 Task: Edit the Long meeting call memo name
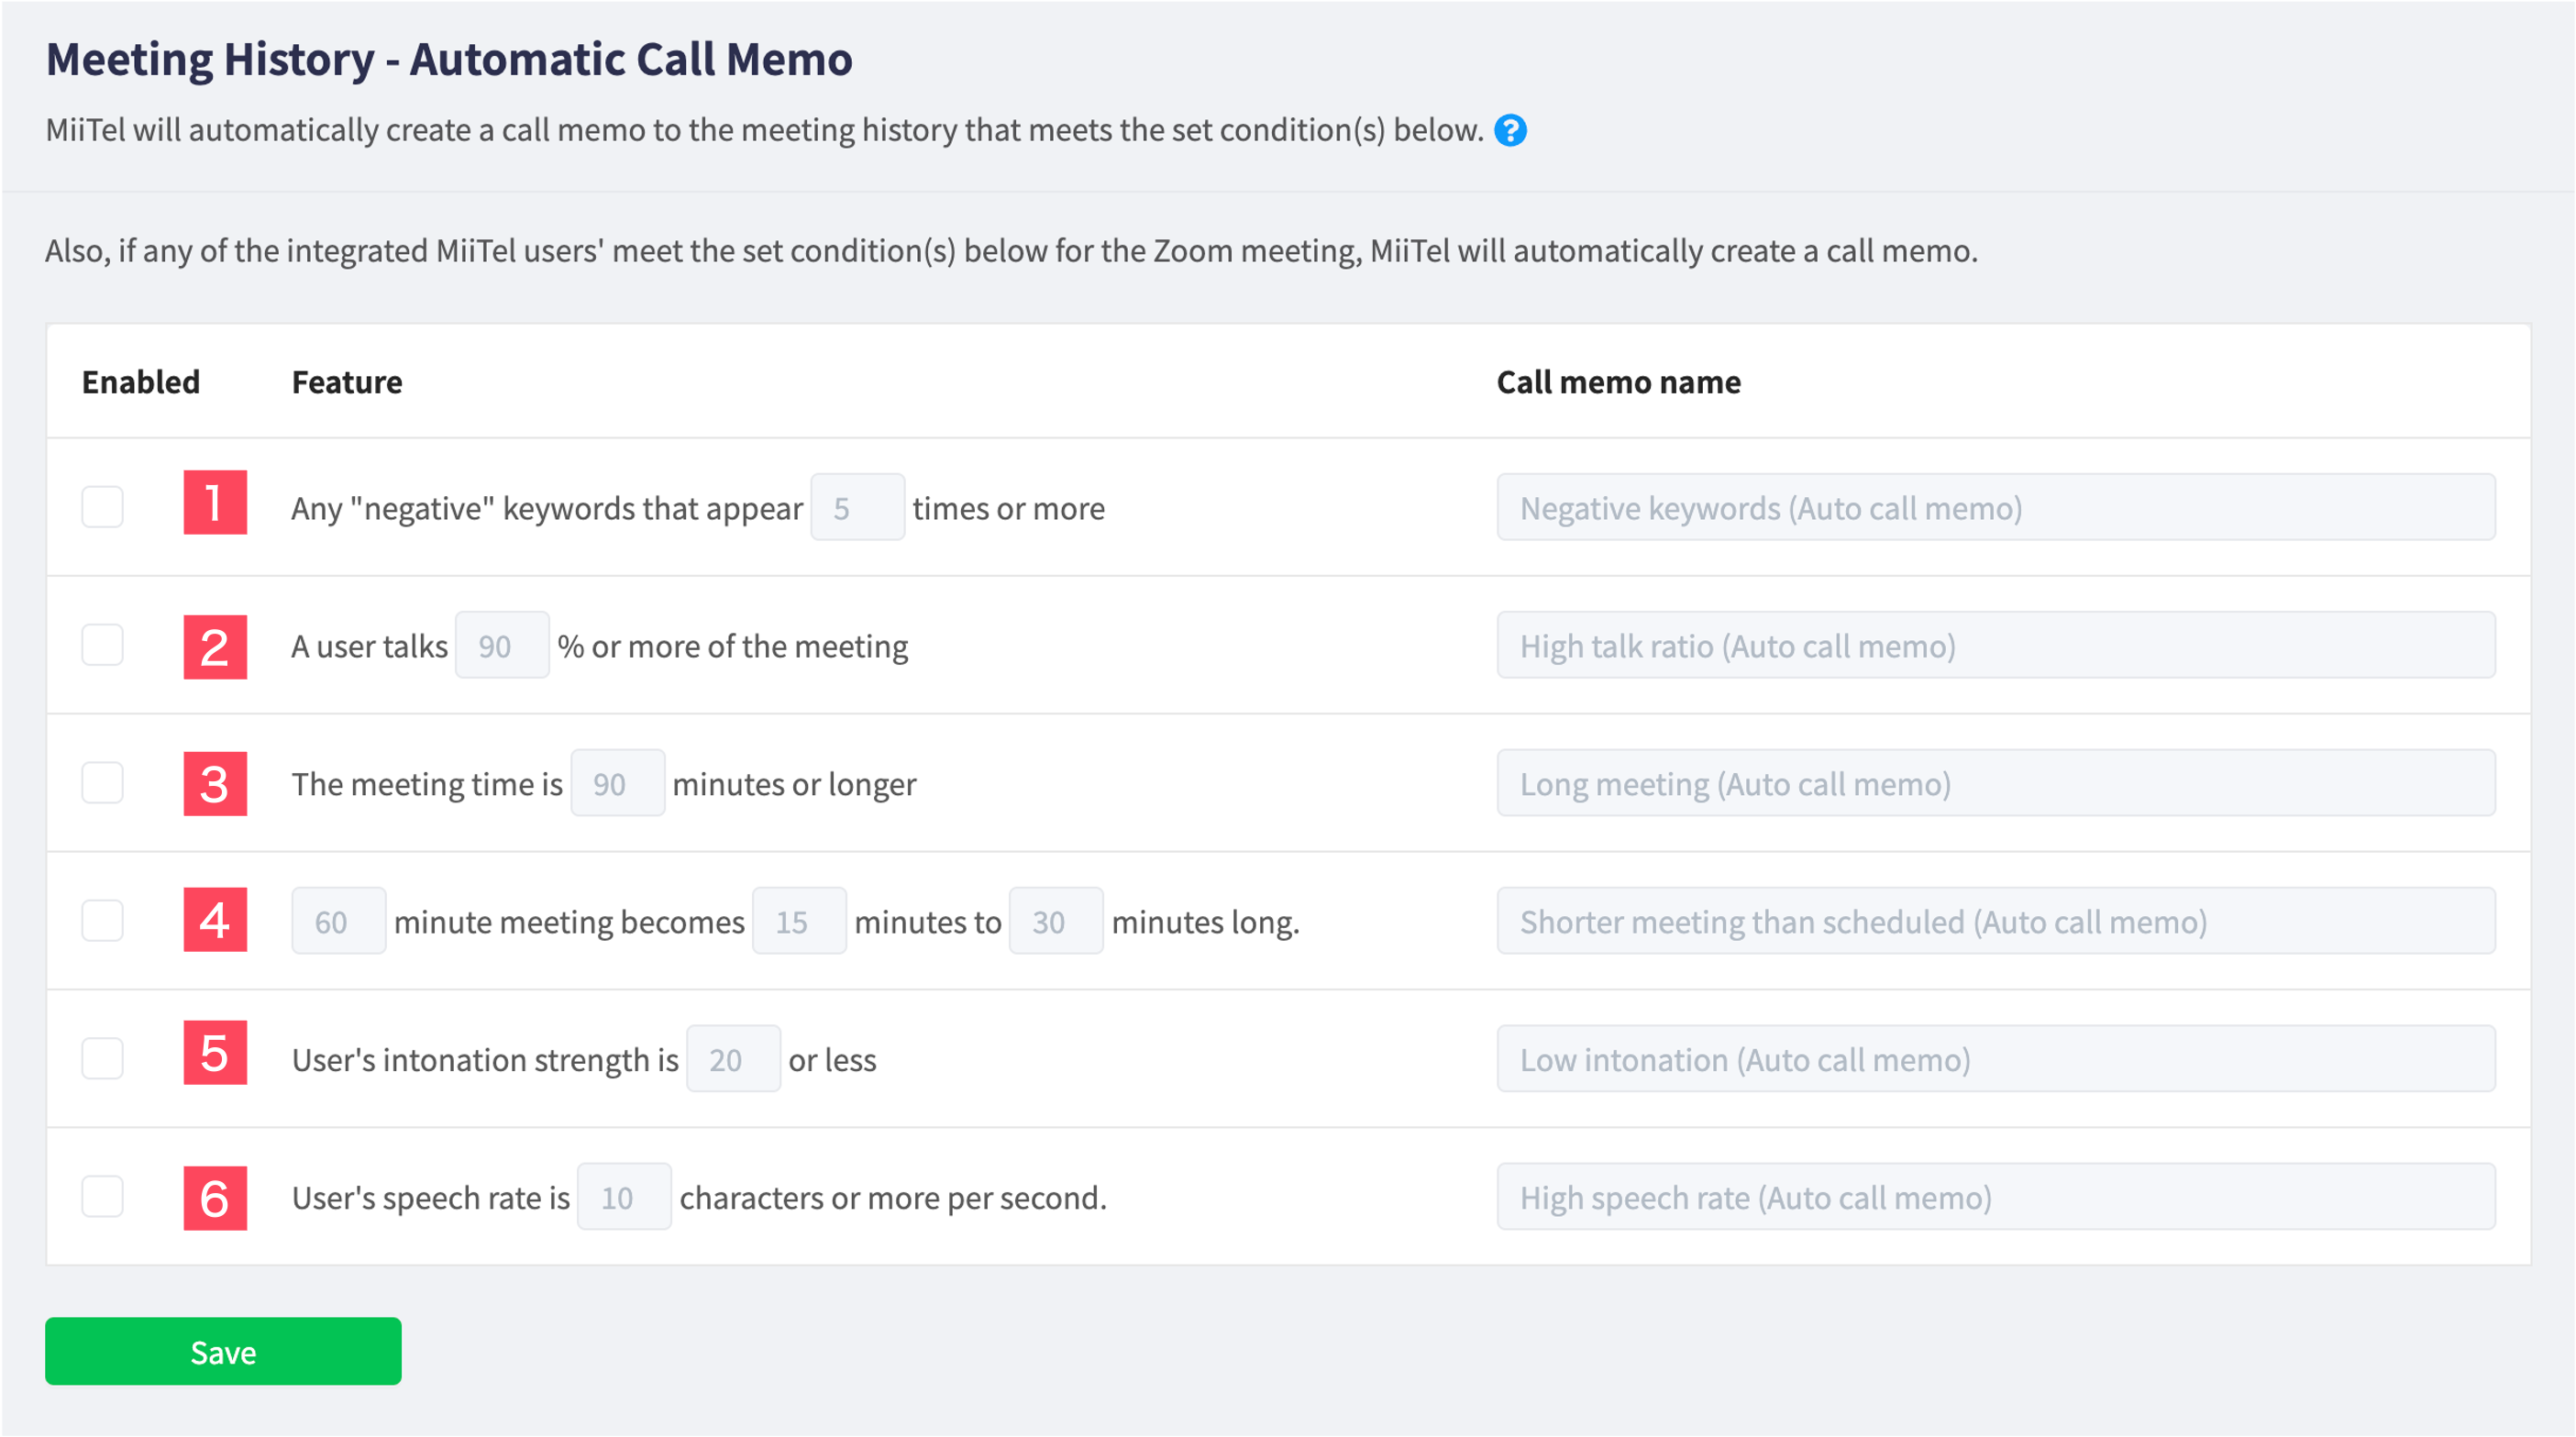1996,784
